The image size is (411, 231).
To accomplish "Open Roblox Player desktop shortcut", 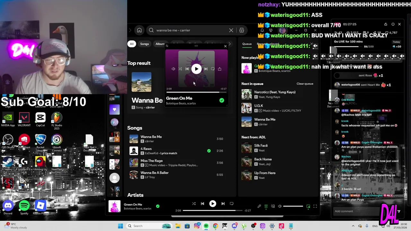I will coord(40,208).
